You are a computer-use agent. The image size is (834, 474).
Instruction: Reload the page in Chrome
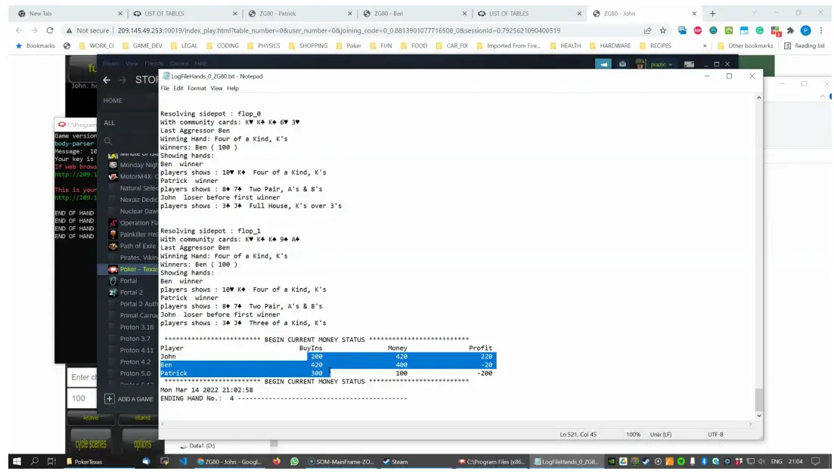click(49, 31)
